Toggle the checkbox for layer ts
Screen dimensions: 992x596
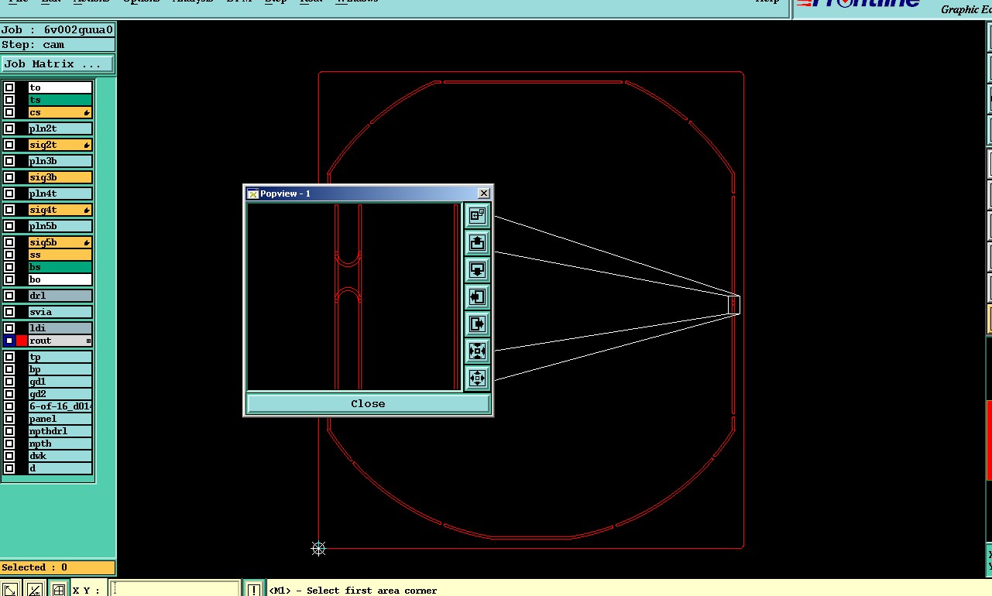pos(9,100)
